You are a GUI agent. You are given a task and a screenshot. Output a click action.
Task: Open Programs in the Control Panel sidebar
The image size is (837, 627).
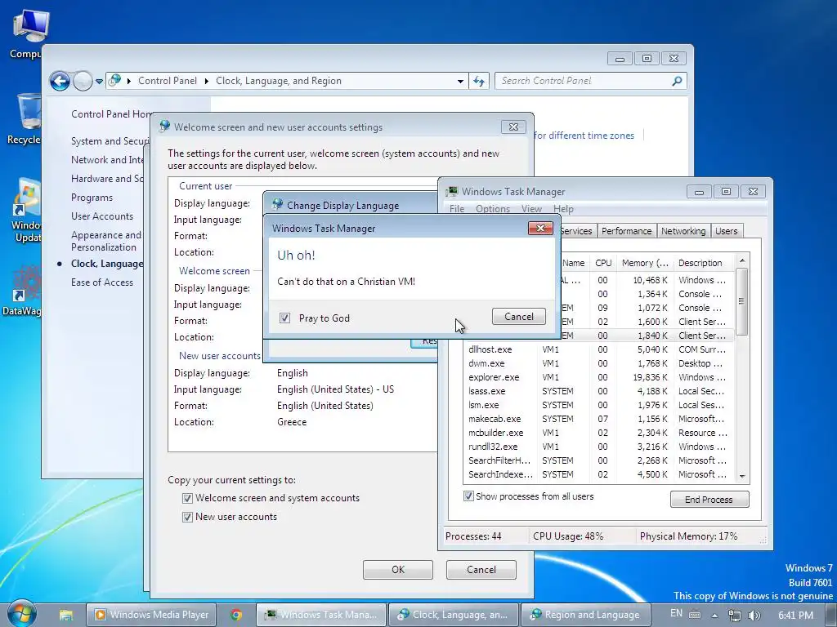click(x=92, y=198)
